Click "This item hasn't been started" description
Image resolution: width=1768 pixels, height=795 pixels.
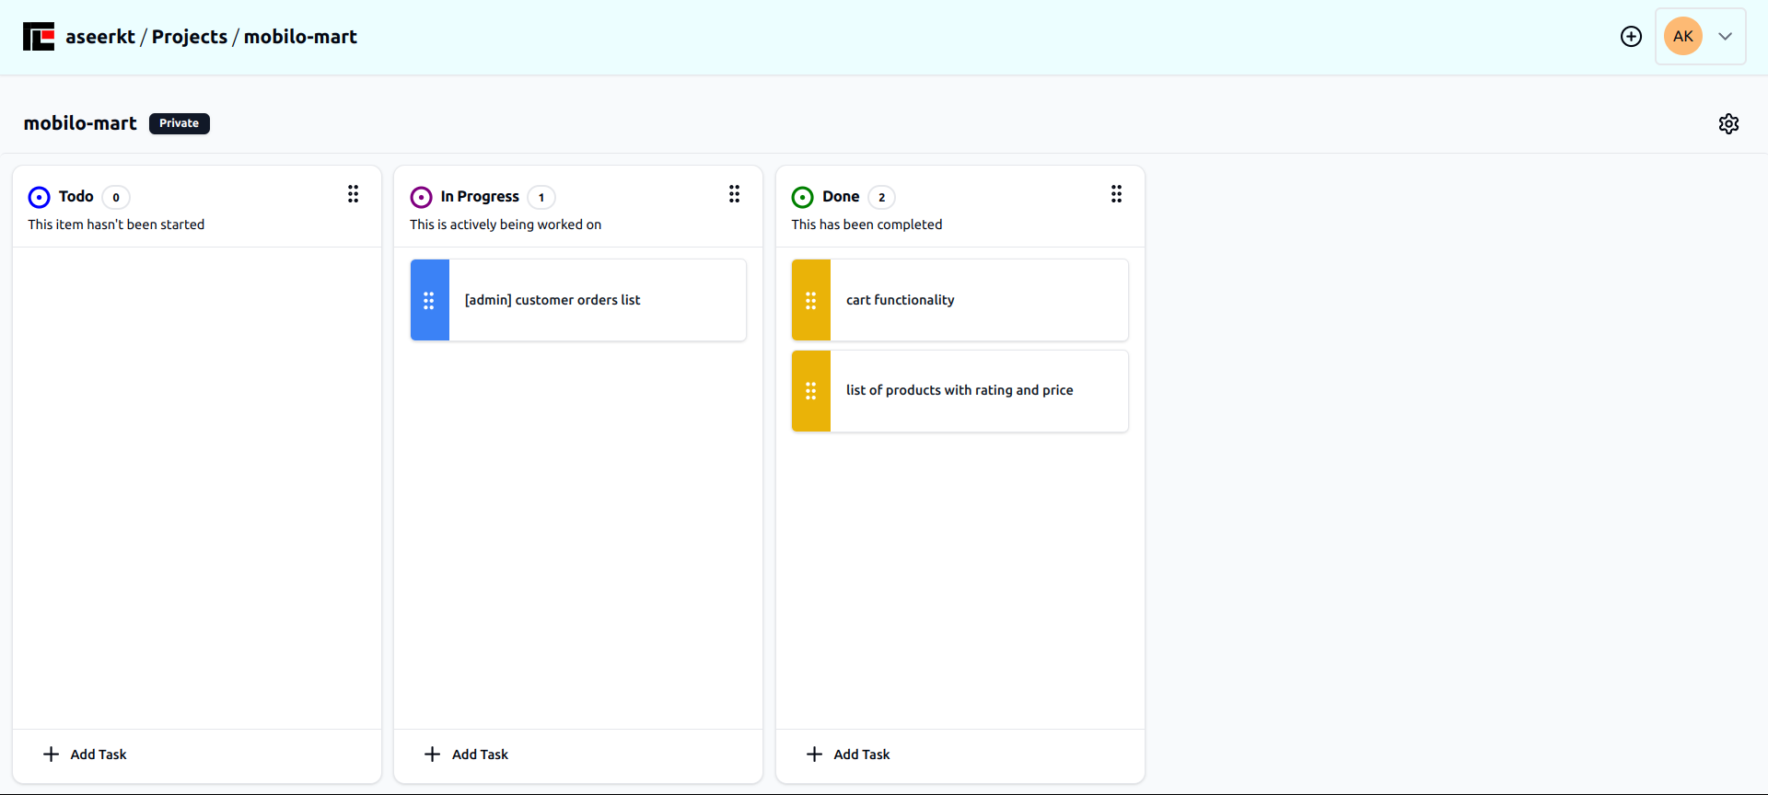click(x=116, y=225)
